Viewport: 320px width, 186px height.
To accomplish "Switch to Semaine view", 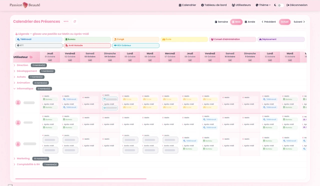I will tap(221, 22).
